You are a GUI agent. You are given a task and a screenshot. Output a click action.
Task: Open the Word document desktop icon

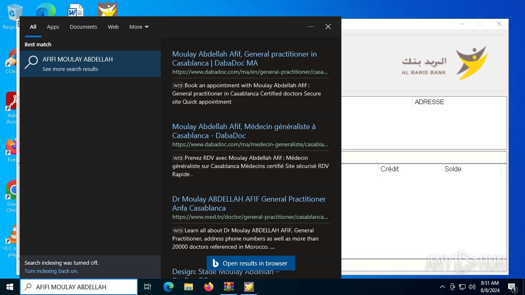[76, 10]
